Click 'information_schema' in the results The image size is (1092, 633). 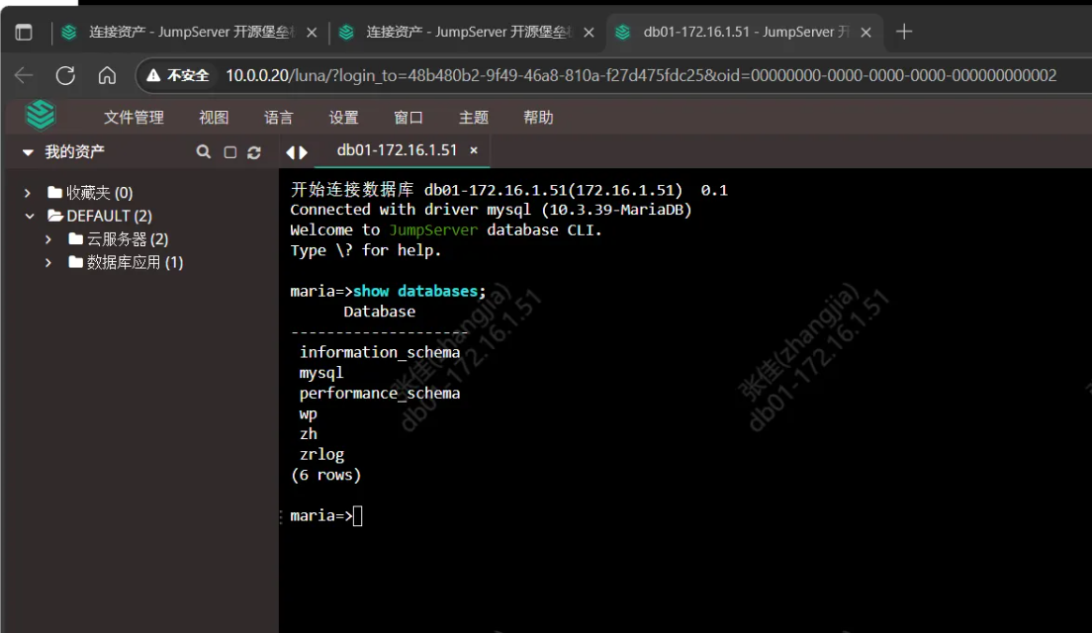coord(380,352)
